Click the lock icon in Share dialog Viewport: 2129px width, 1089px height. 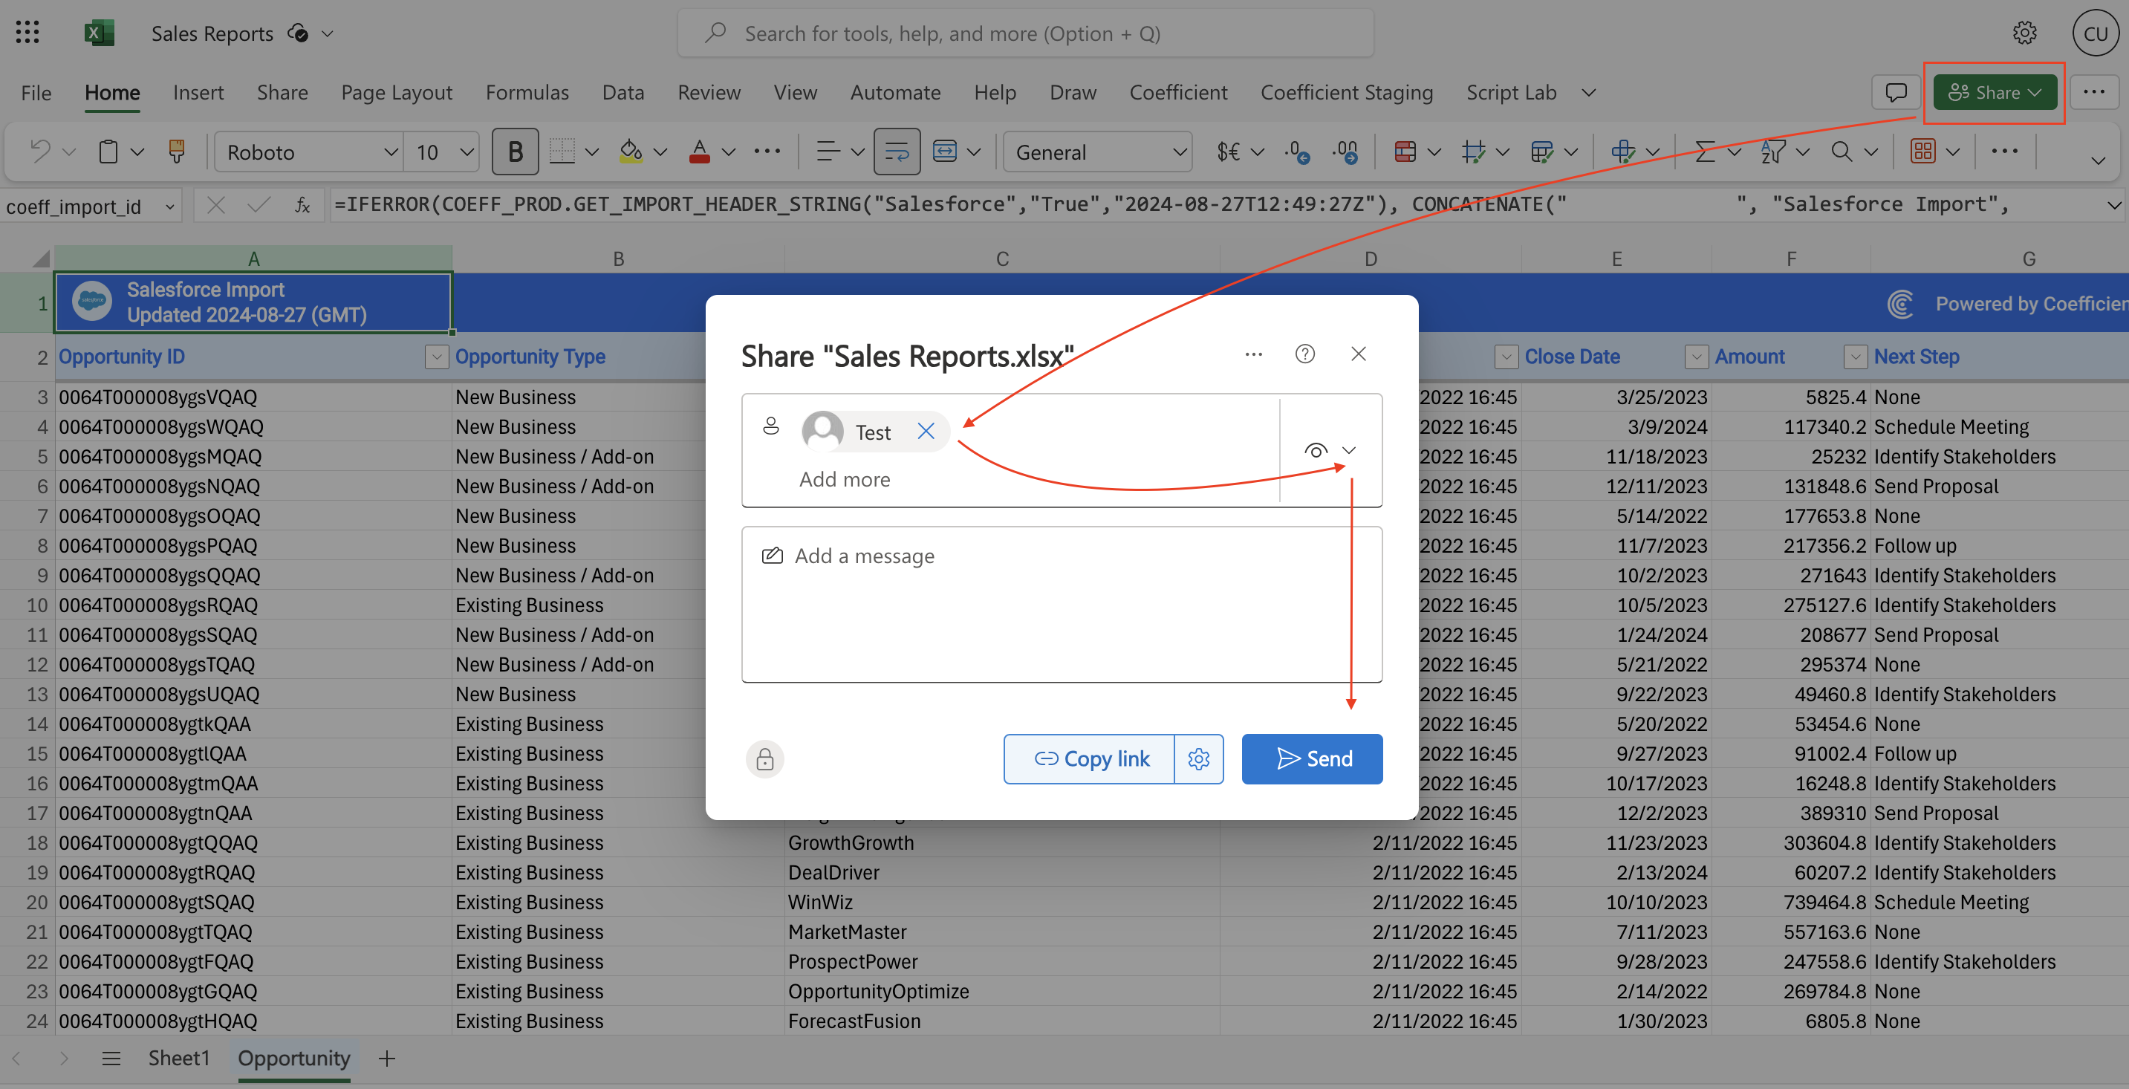click(x=764, y=758)
